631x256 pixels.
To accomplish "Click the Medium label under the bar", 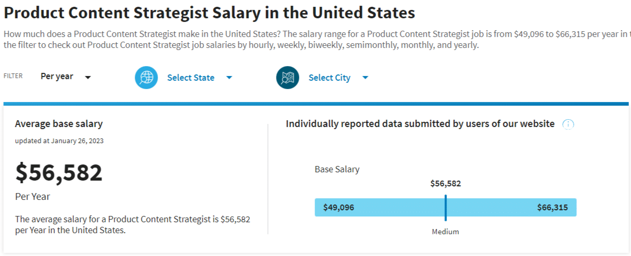I will (445, 232).
